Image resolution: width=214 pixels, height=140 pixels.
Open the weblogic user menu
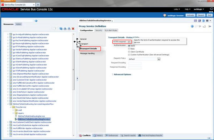tap(199, 9)
